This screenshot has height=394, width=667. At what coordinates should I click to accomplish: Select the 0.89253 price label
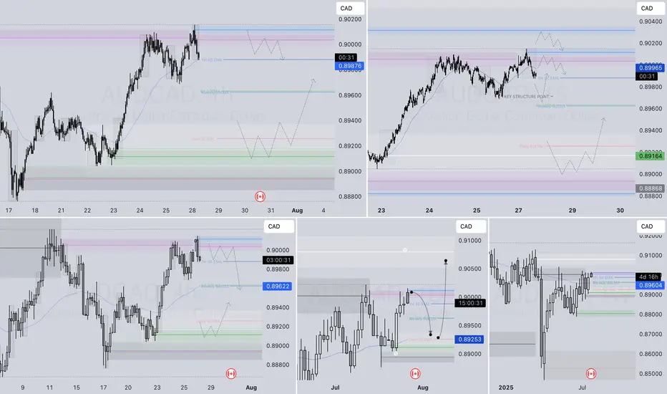469,339
